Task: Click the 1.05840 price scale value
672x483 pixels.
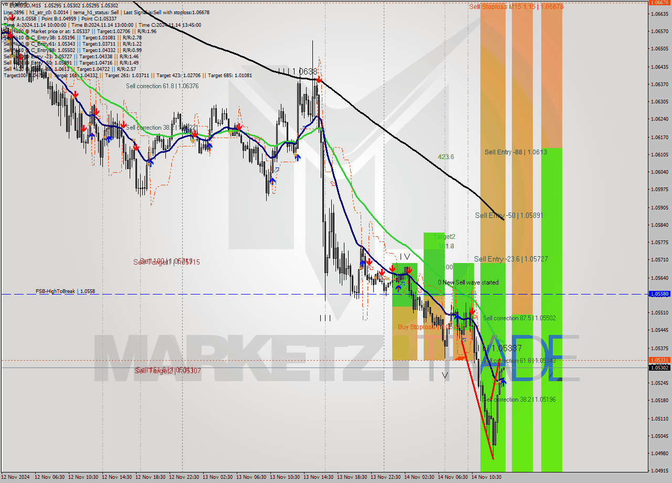Action: click(x=659, y=225)
